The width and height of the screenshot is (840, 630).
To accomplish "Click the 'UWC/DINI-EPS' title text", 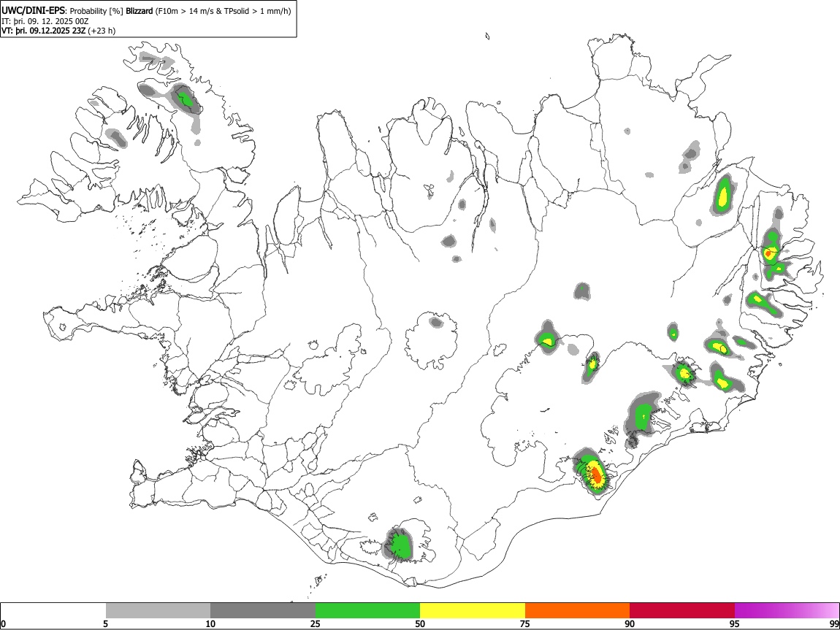I will coord(34,11).
